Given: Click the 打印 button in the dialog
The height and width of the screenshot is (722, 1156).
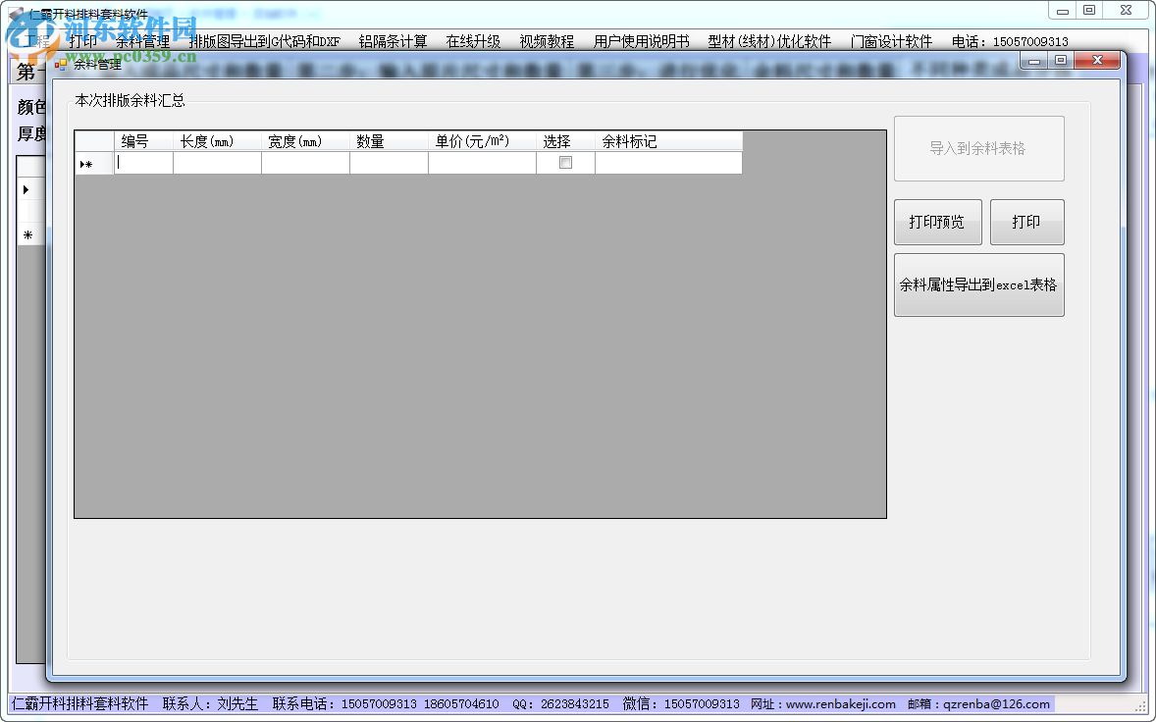Looking at the screenshot, I should pos(1026,223).
